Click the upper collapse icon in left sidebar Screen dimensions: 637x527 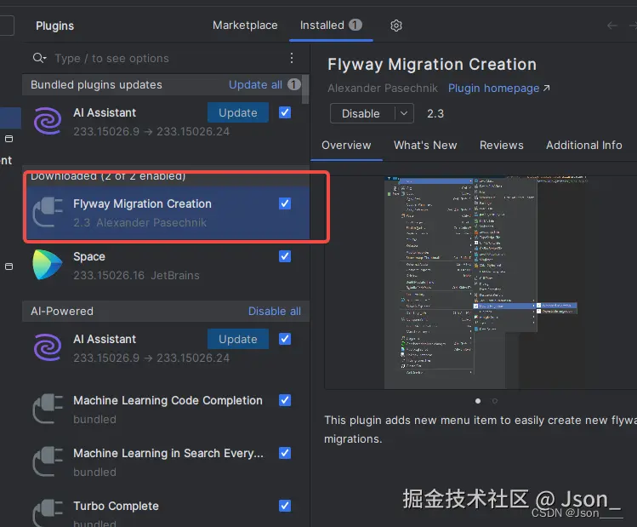pyautogui.click(x=9, y=139)
